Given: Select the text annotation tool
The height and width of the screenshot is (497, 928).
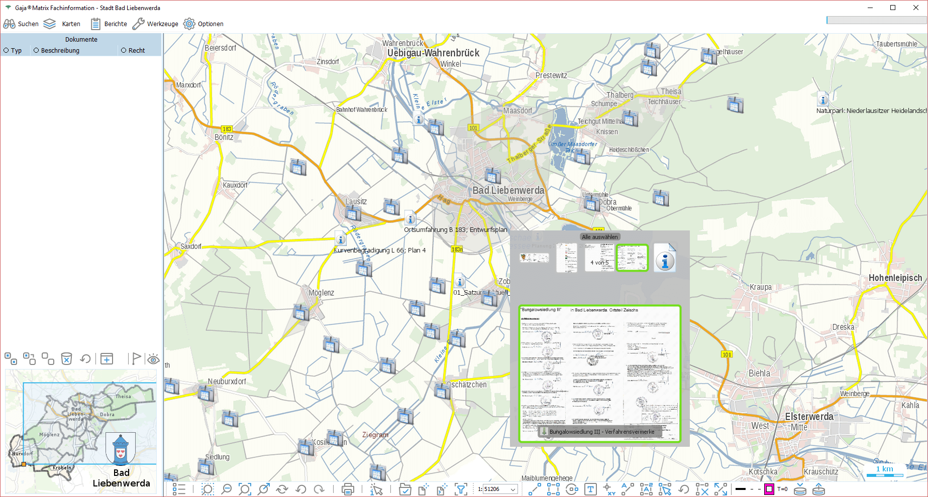Looking at the screenshot, I should (x=590, y=489).
